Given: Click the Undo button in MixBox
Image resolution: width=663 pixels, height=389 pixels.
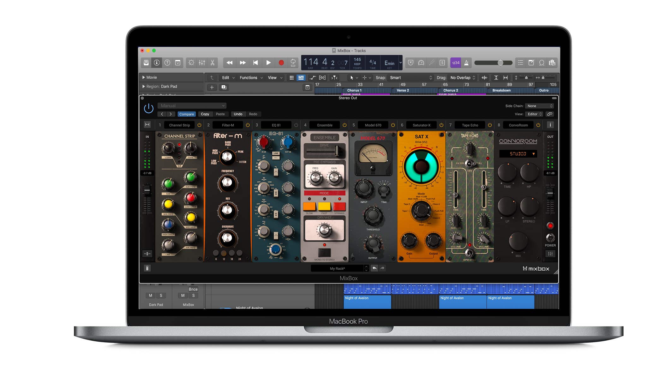Looking at the screenshot, I should [237, 114].
